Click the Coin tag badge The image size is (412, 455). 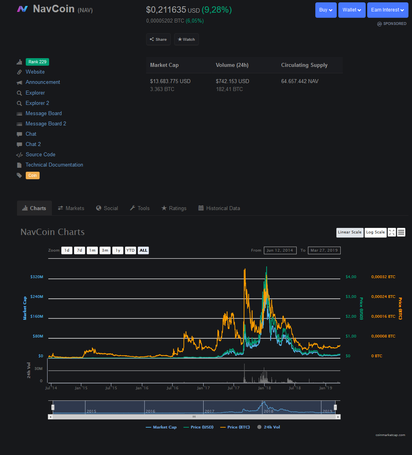click(32, 176)
